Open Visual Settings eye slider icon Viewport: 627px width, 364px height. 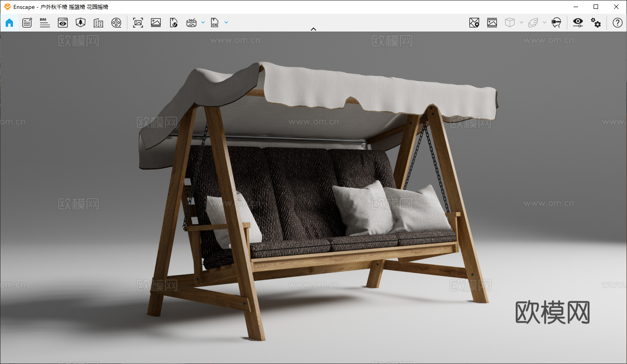(x=578, y=23)
